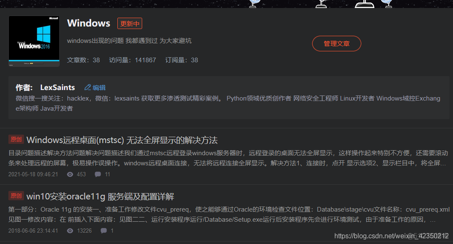The width and height of the screenshot is (453, 244).
Task: Open the Windows远程桌面(mstsc) article title
Action: point(122,140)
